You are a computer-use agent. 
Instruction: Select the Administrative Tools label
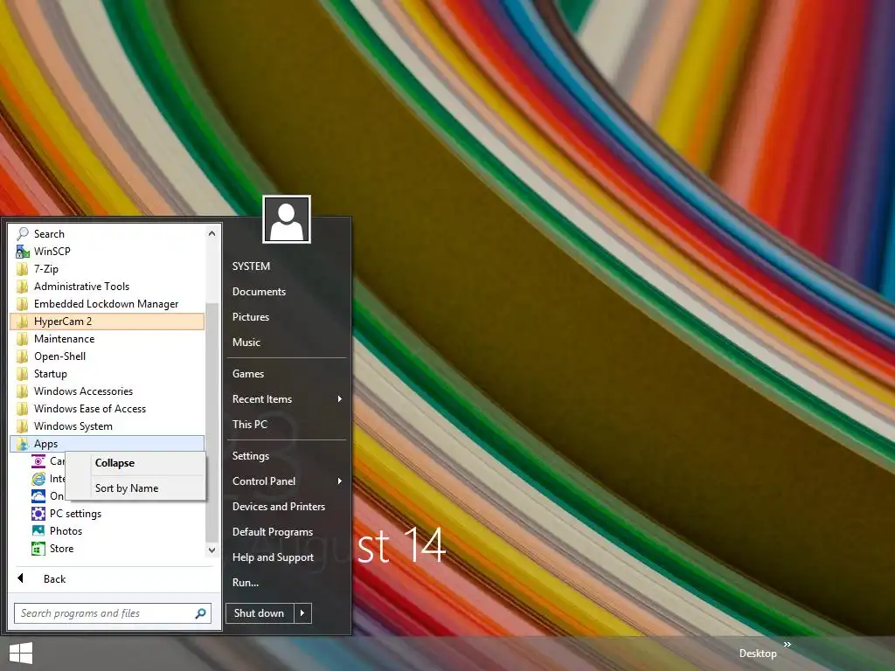click(x=81, y=287)
